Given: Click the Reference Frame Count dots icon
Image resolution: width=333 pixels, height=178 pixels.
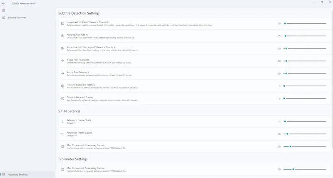Looking at the screenshot, I should click(x=62, y=134).
